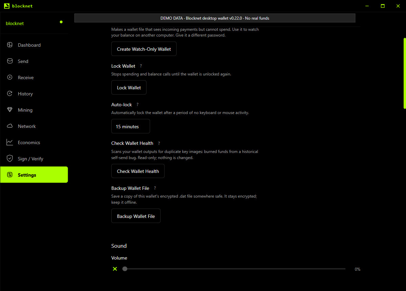The width and height of the screenshot is (406, 291).
Task: Click the volume mute X icon
Action: (115, 269)
